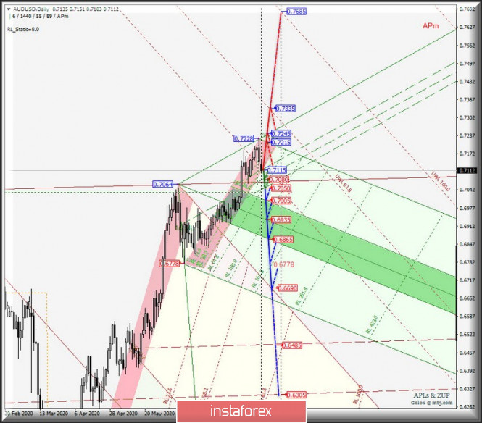Click the 0.7627 value on the price axis
Viewport: 482px width, 423px height.
tap(468, 27)
